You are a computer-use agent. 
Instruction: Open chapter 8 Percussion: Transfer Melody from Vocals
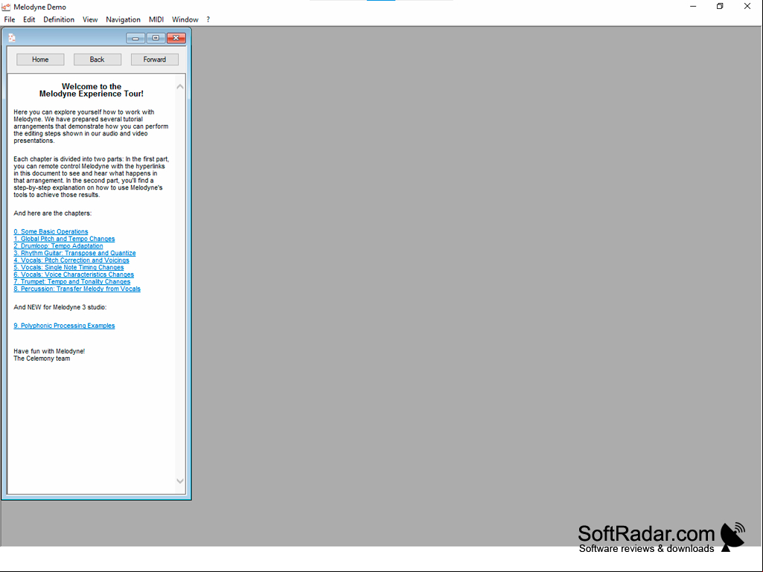point(77,289)
